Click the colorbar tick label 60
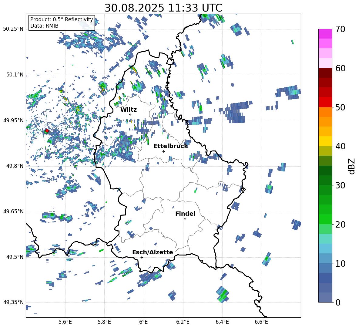 click(340, 68)
